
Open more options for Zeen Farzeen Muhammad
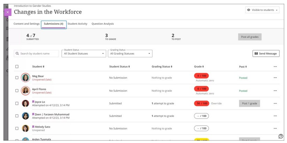point(275,116)
